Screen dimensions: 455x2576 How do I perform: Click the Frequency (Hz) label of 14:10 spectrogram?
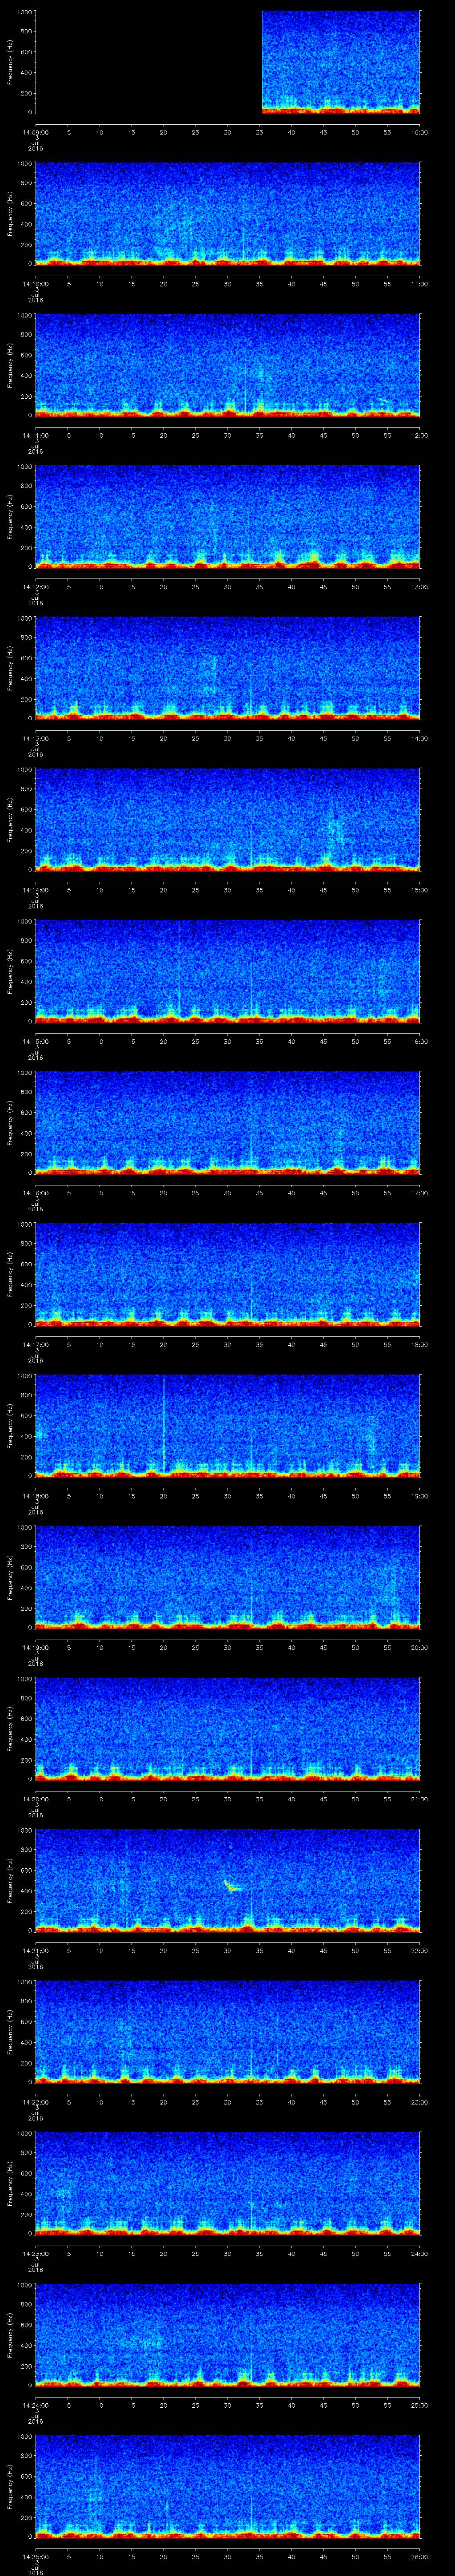point(10,214)
